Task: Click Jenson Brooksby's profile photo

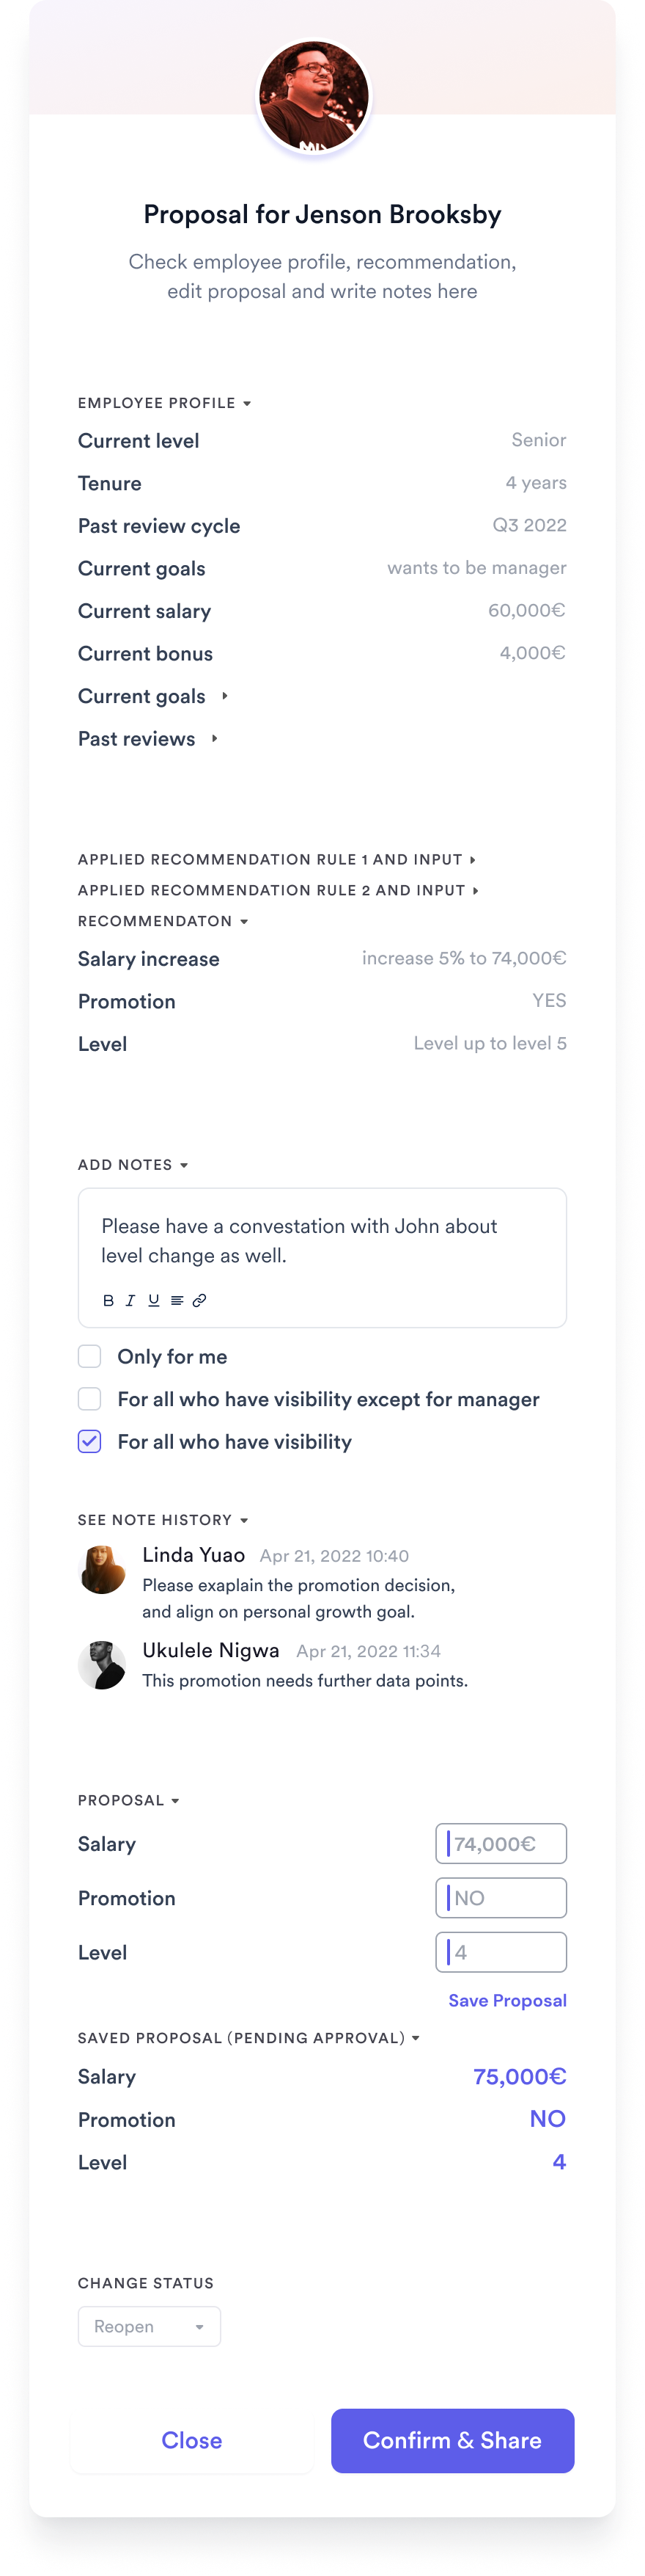Action: [314, 96]
